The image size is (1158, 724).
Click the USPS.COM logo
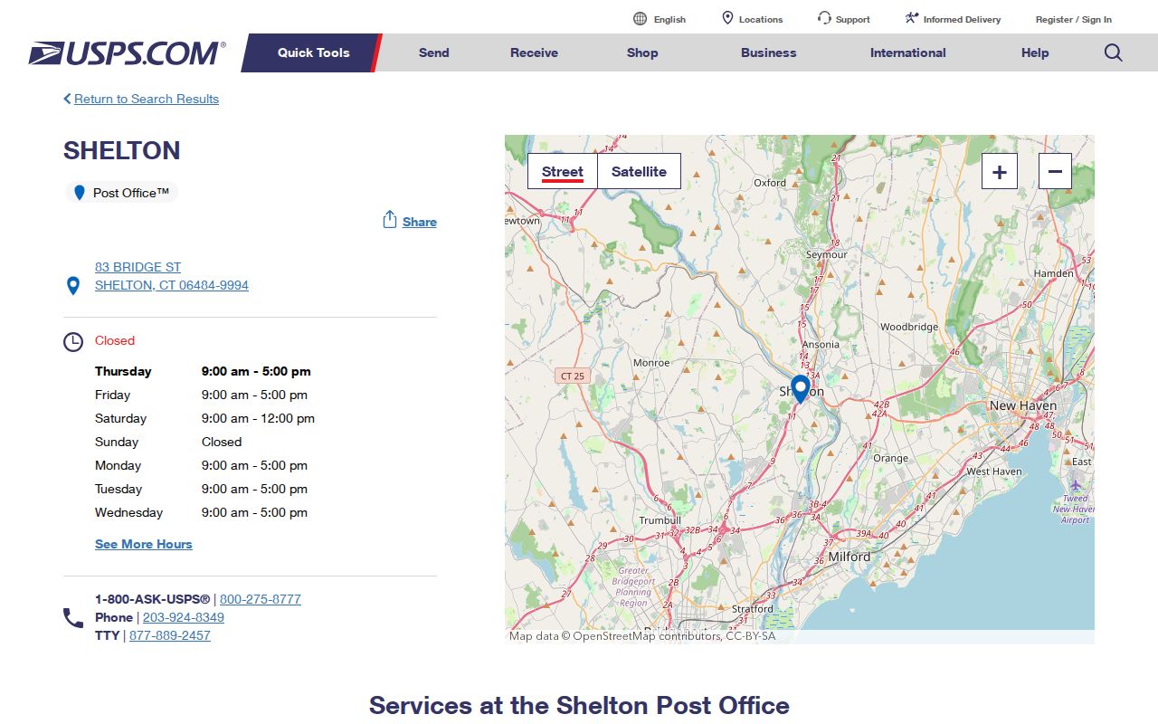tap(127, 53)
